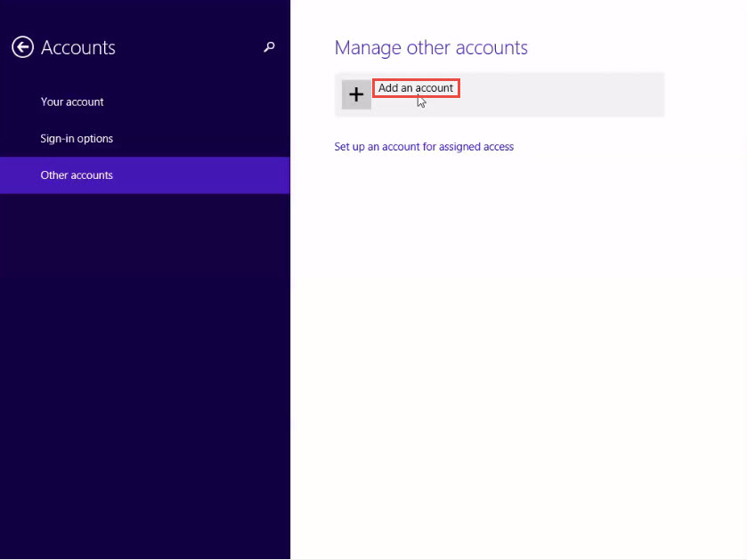Screen dimensions: 747x560
Task: Click the Accounts title in sidebar
Action: pos(78,47)
